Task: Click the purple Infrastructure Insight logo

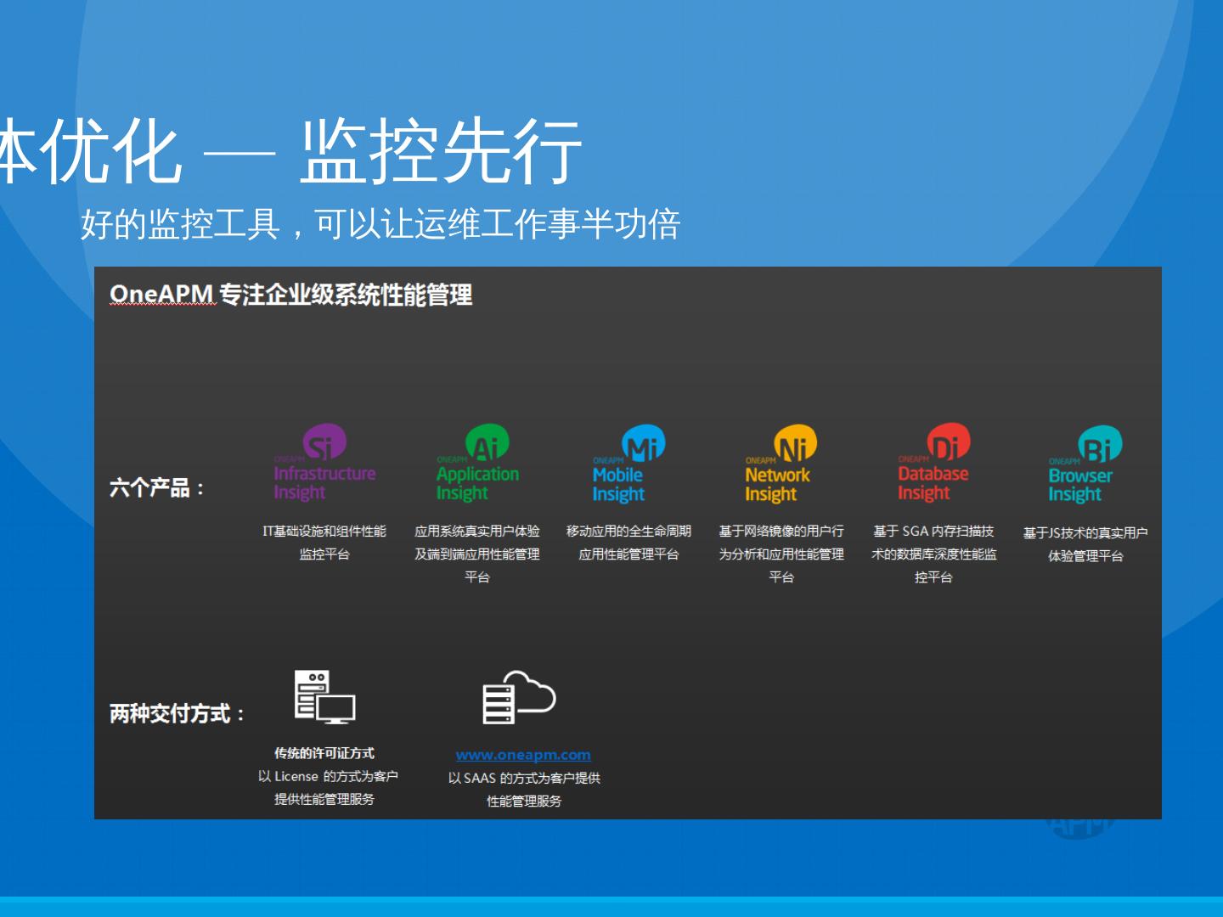Action: click(324, 464)
